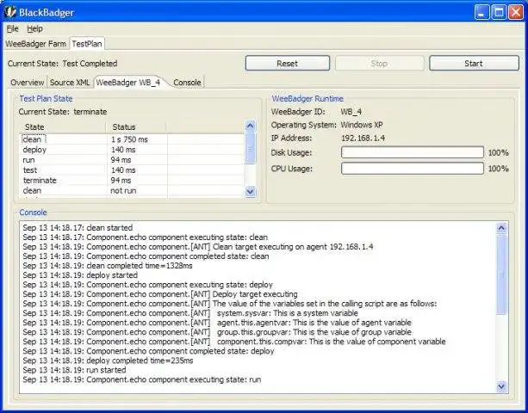Click the 'deploy completed time=235ms' line
The height and width of the screenshot is (413, 528).
click(108, 361)
